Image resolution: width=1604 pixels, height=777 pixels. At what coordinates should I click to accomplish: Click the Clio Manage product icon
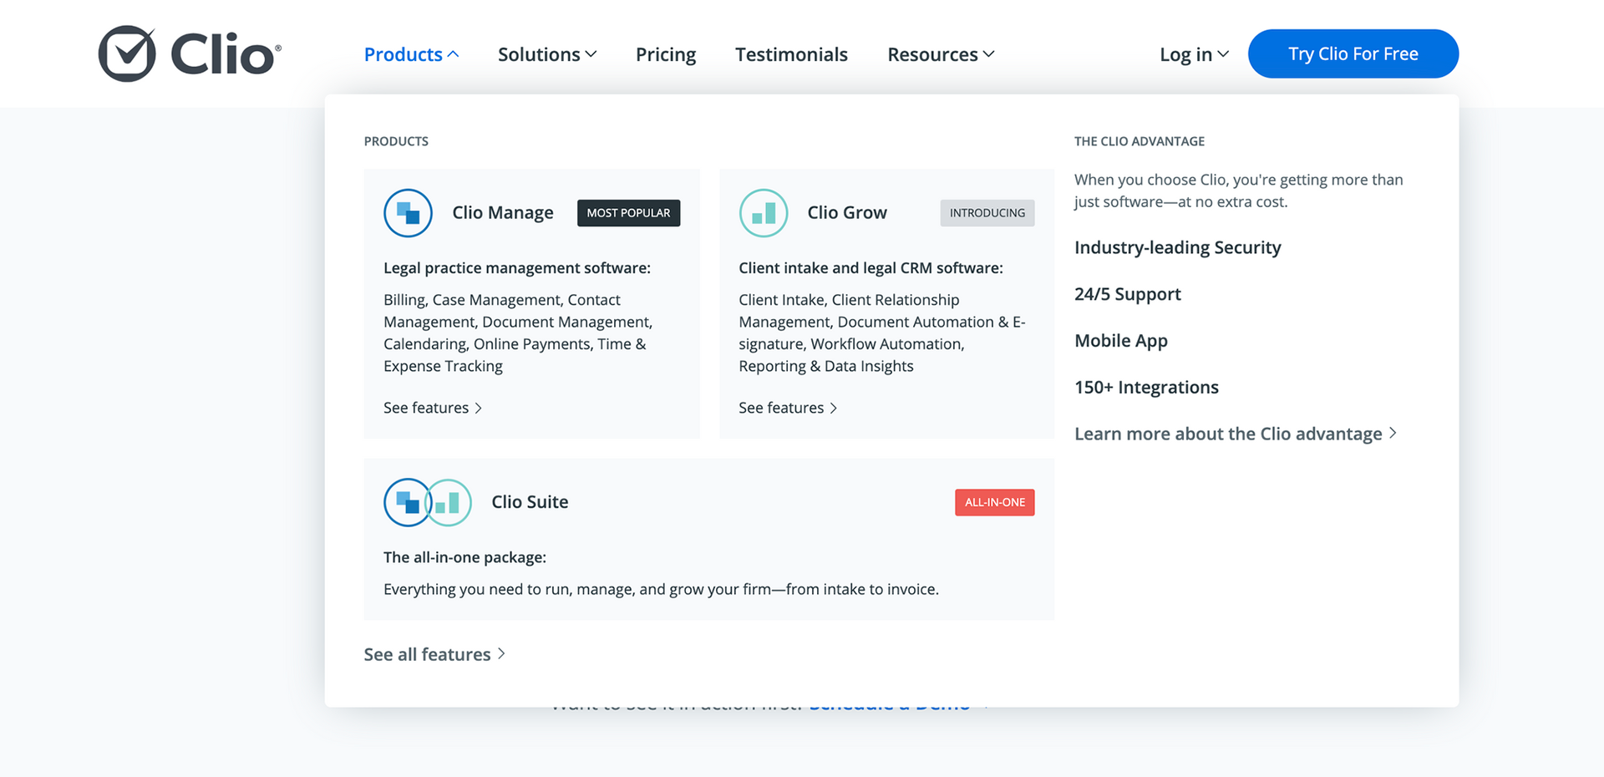click(x=408, y=213)
